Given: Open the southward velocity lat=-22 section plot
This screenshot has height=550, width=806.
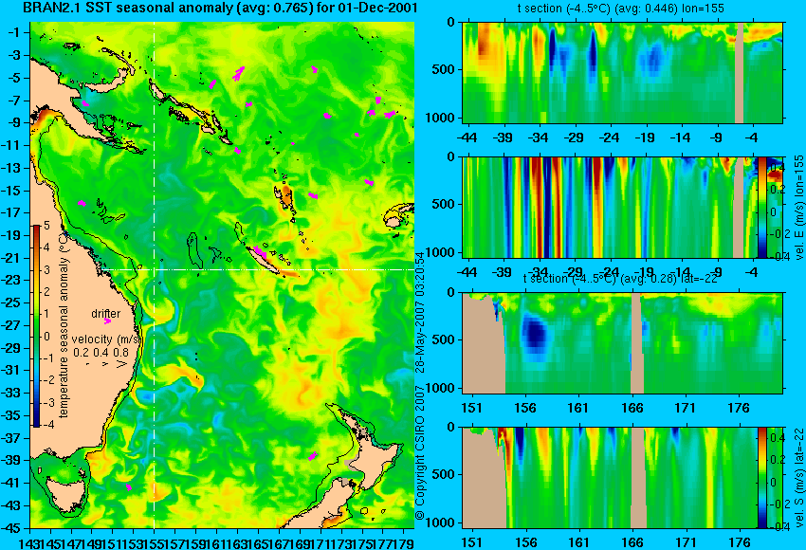Looking at the screenshot, I should 622,478.
